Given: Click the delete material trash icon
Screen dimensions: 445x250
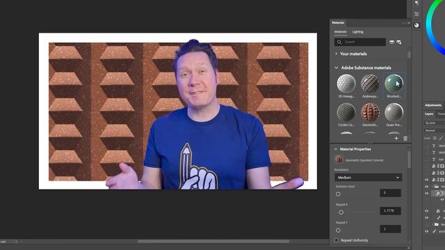Looking at the screenshot, I should (x=405, y=138).
